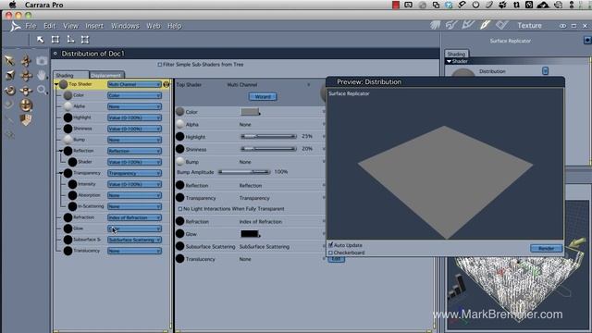Click the infinity icon beside Texture
592x333 pixels.
(x=562, y=26)
